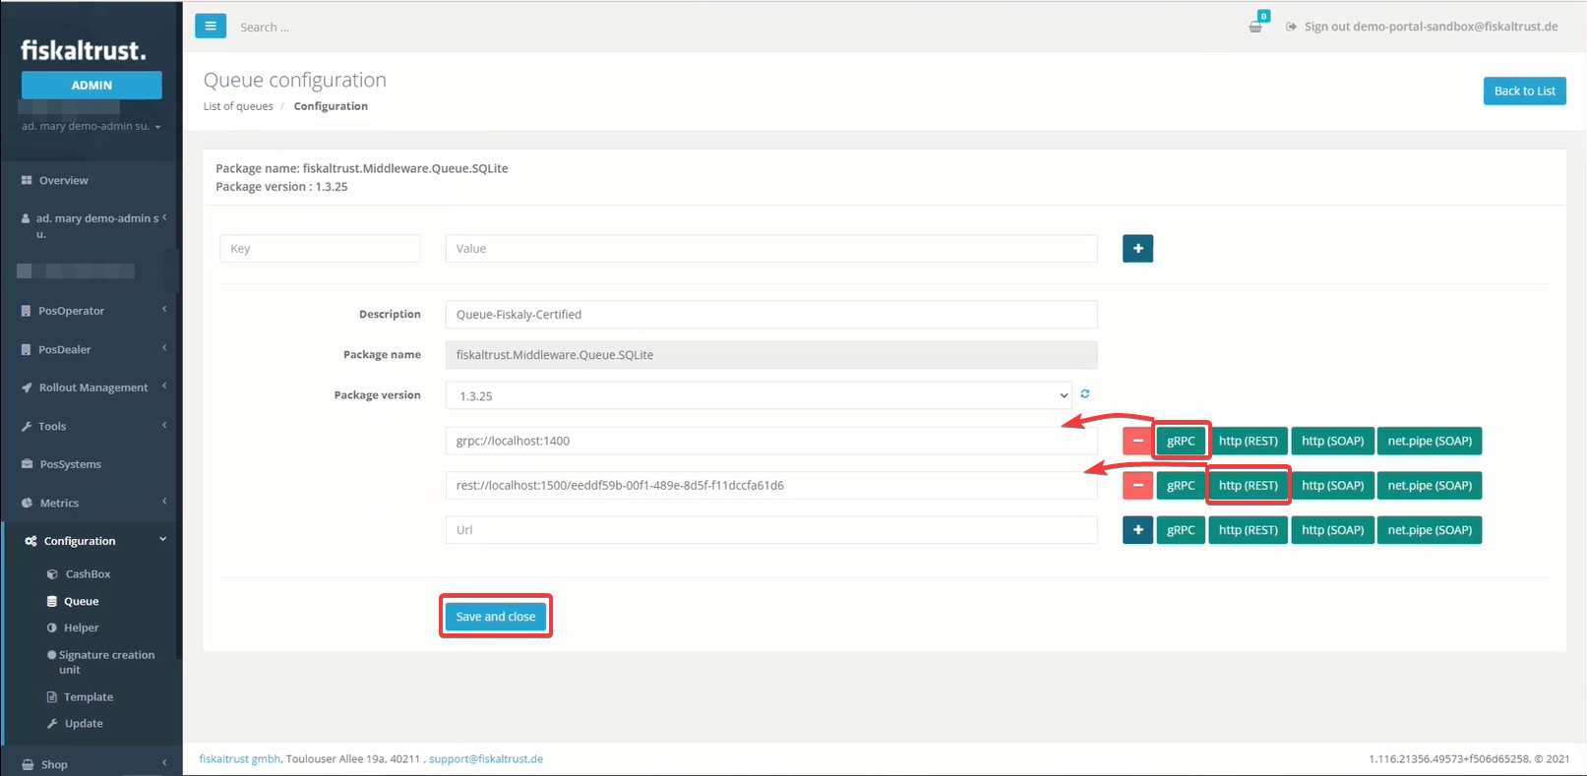
Task: Click the sign out arrow icon
Action: 1291,27
